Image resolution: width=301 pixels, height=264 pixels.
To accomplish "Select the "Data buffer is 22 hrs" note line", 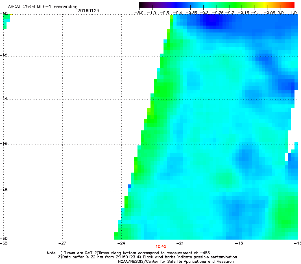I will 147,257.
